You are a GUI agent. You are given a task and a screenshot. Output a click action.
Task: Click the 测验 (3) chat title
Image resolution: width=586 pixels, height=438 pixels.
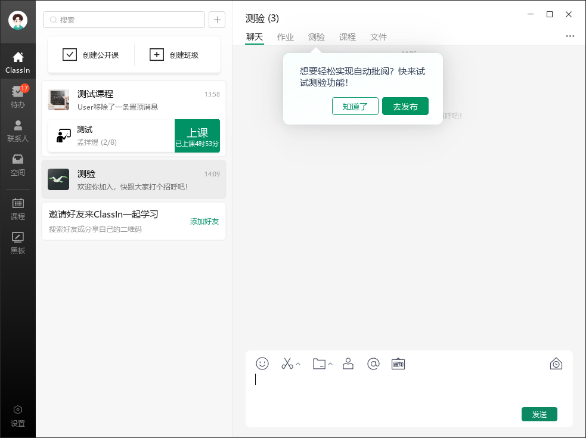coord(262,18)
